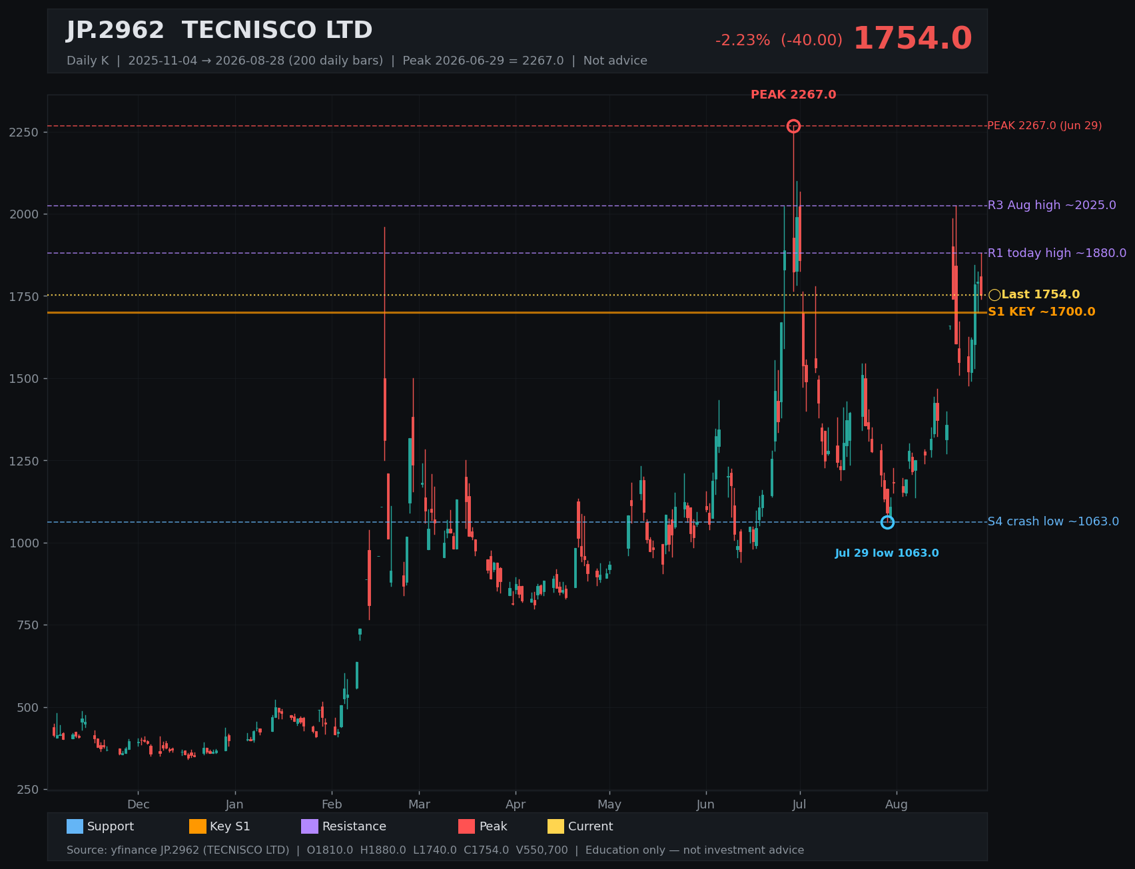The height and width of the screenshot is (869, 1135).
Task: Click the 'May' x-axis label
Action: 609,804
